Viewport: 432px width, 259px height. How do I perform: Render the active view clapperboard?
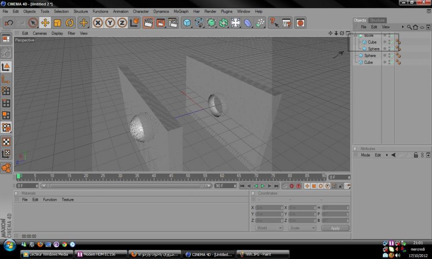148,22
